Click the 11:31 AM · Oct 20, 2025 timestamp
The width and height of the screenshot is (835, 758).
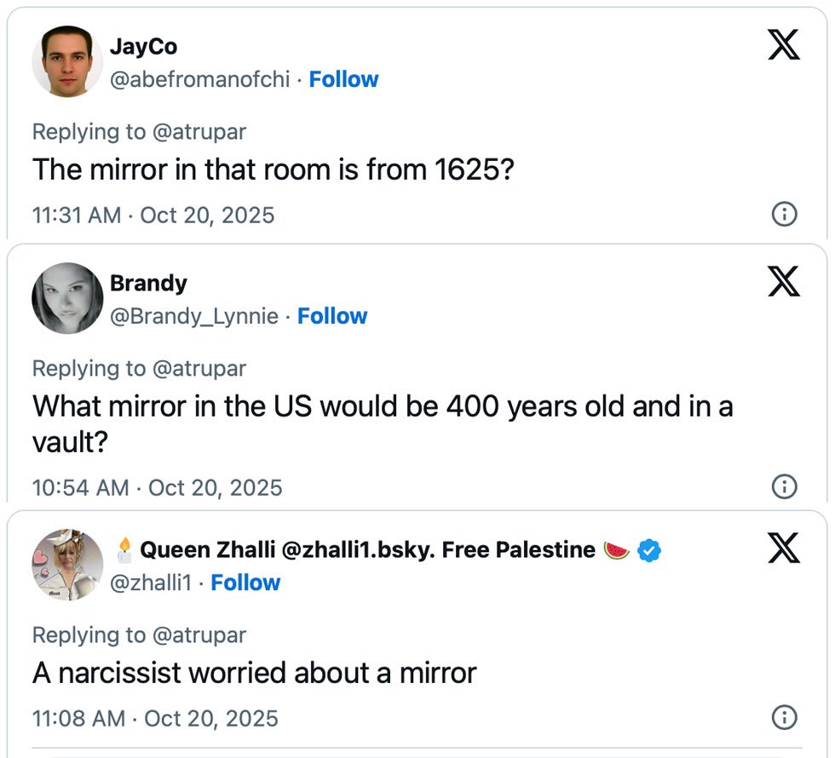[x=153, y=215]
